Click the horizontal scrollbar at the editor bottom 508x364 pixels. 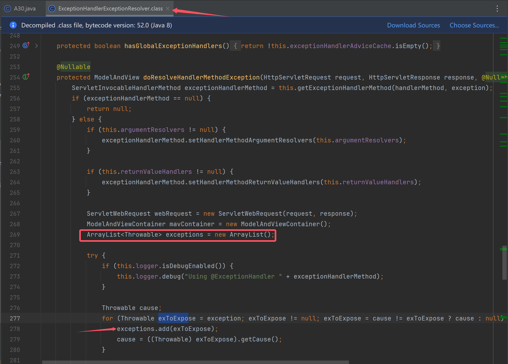coord(195,362)
